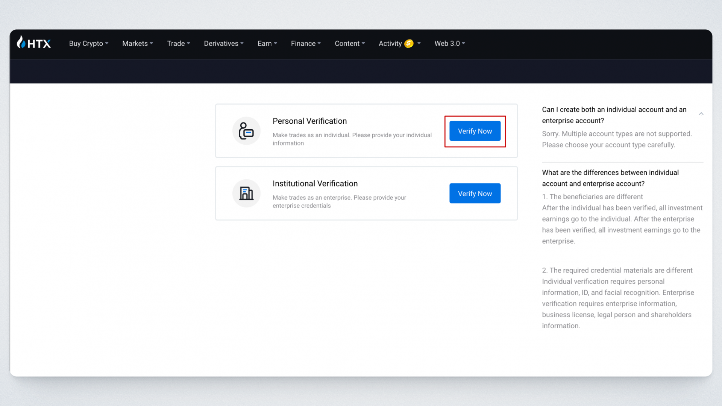Click the Institutional Verification building icon
722x406 pixels.
tap(246, 193)
